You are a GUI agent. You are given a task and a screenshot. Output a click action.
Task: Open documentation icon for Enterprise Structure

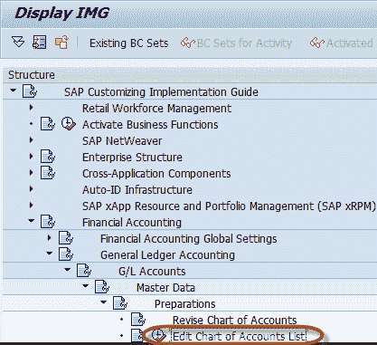tap(48, 157)
